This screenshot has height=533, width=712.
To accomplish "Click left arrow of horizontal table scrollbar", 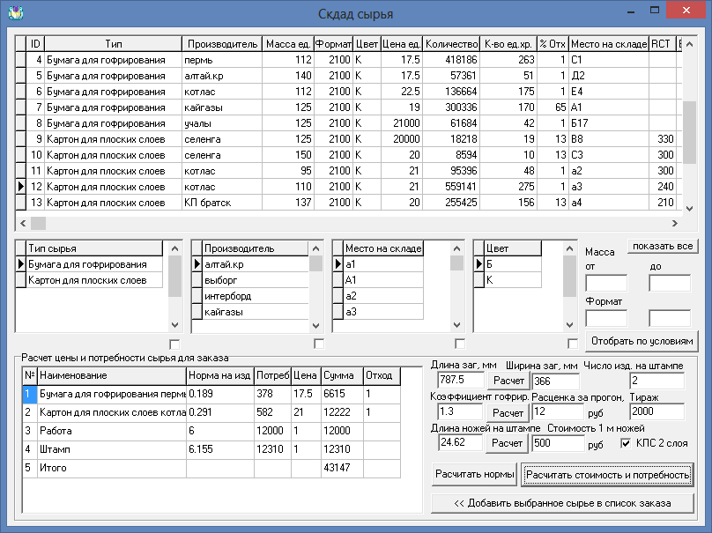I will click(x=23, y=223).
